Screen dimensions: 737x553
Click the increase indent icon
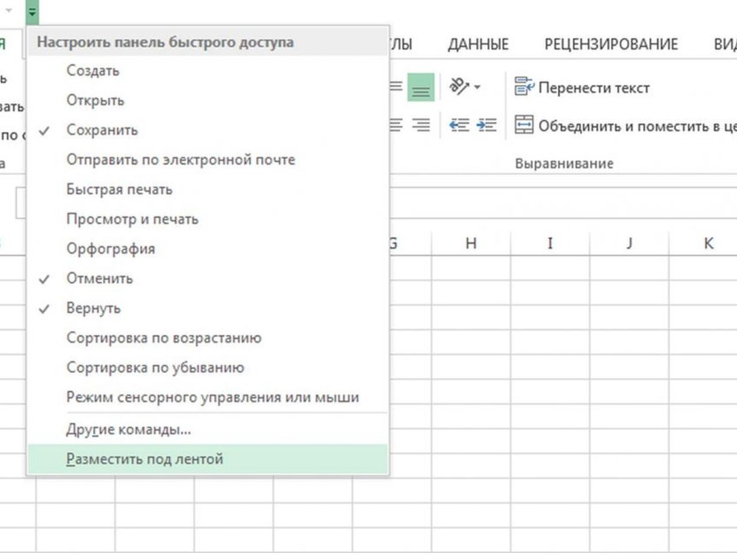(487, 125)
